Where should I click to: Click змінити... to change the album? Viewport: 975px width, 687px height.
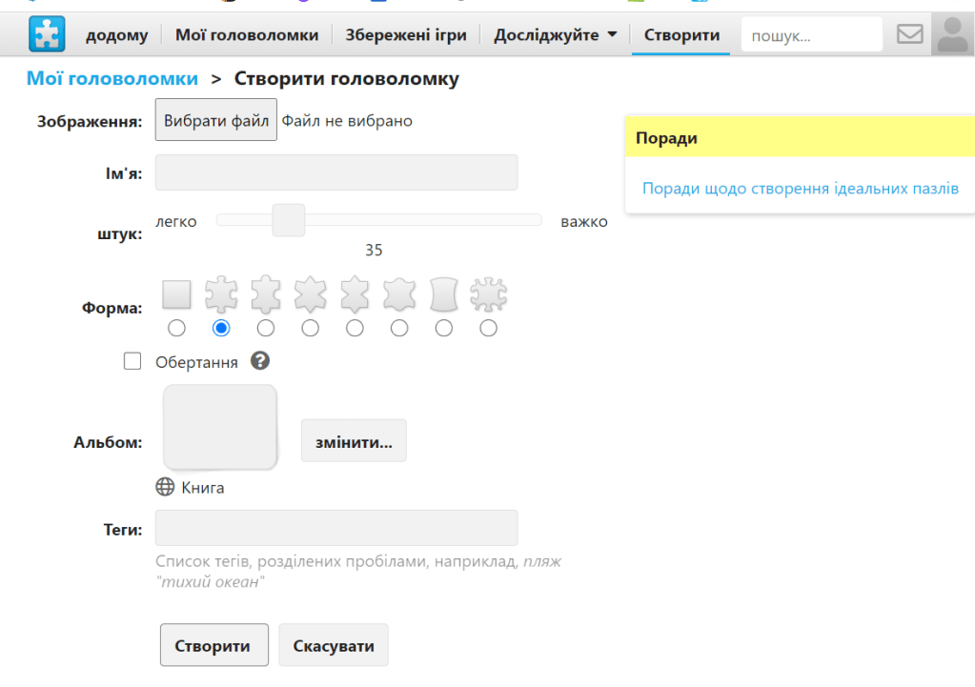[354, 441]
